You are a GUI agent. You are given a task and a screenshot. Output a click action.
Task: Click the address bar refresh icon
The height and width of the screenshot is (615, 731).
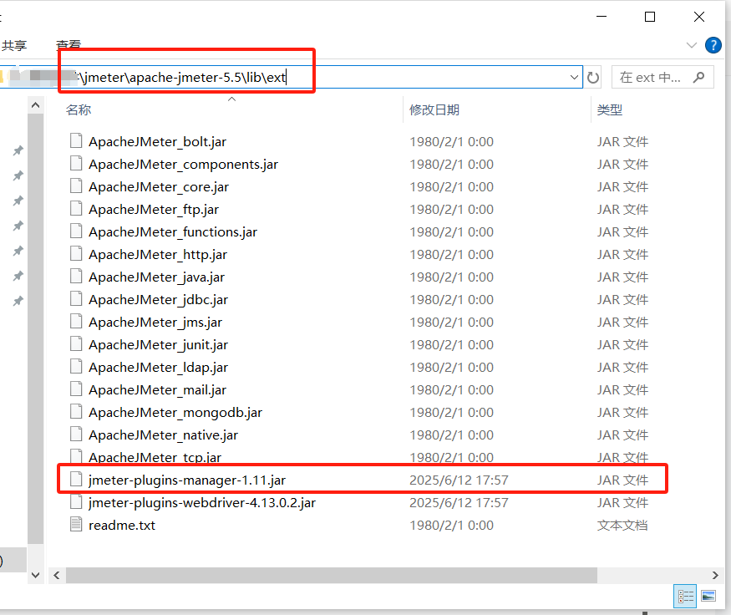[x=592, y=76]
